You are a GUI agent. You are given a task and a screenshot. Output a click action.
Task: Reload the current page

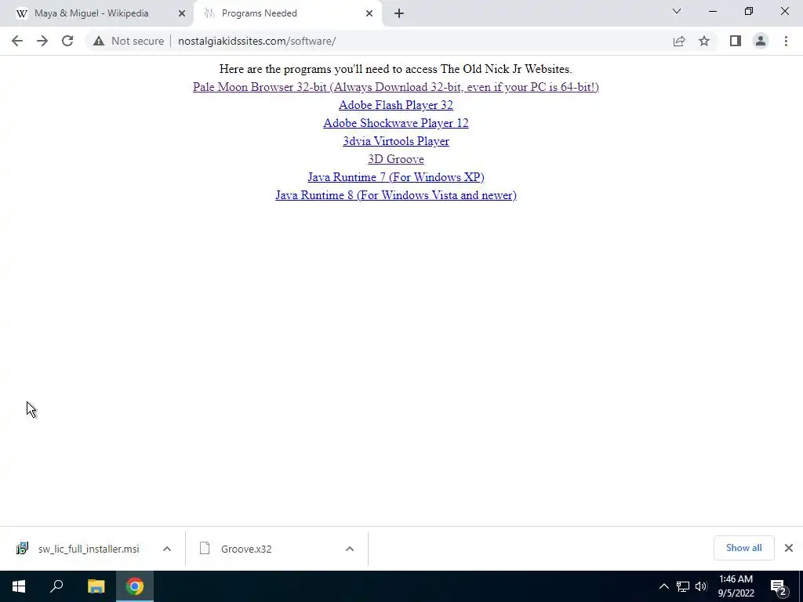click(x=67, y=41)
